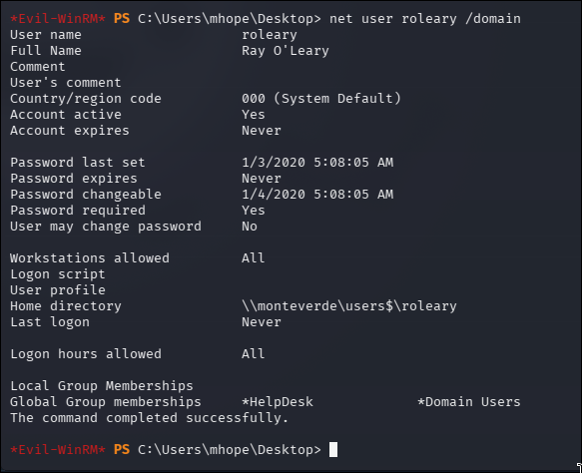The image size is (582, 473).
Task: Click the top red '*Evil-WinRM*' prompt label
Action: pos(58,19)
